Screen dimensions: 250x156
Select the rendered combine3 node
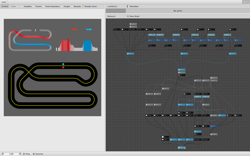pos(181,148)
